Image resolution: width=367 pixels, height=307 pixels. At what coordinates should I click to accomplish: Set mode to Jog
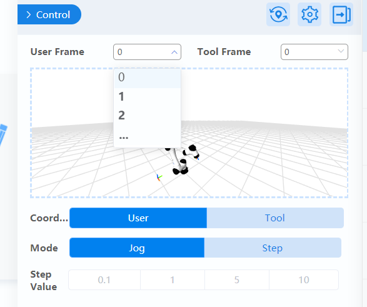tap(137, 248)
